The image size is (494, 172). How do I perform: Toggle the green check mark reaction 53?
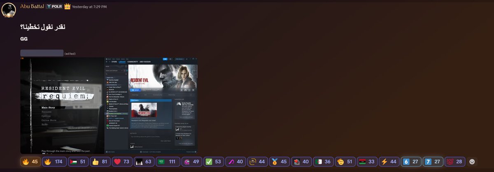pos(213,162)
